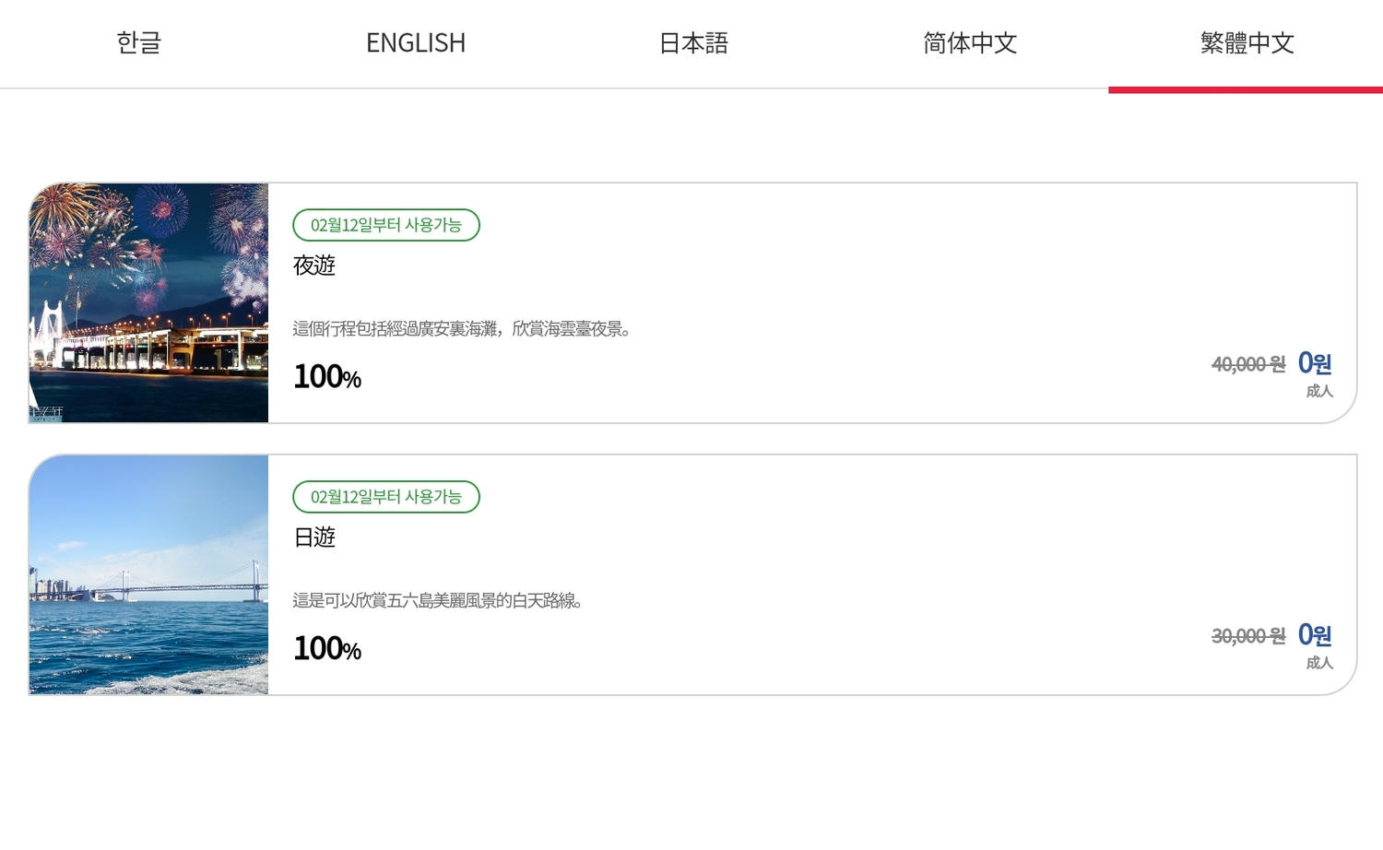Open the 日遊 tour title
Screen dimensions: 1383x850
314,537
